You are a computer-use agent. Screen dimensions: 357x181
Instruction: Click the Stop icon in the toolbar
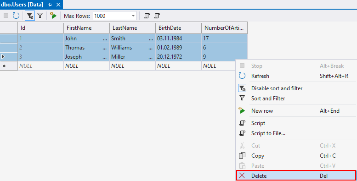click(x=6, y=16)
